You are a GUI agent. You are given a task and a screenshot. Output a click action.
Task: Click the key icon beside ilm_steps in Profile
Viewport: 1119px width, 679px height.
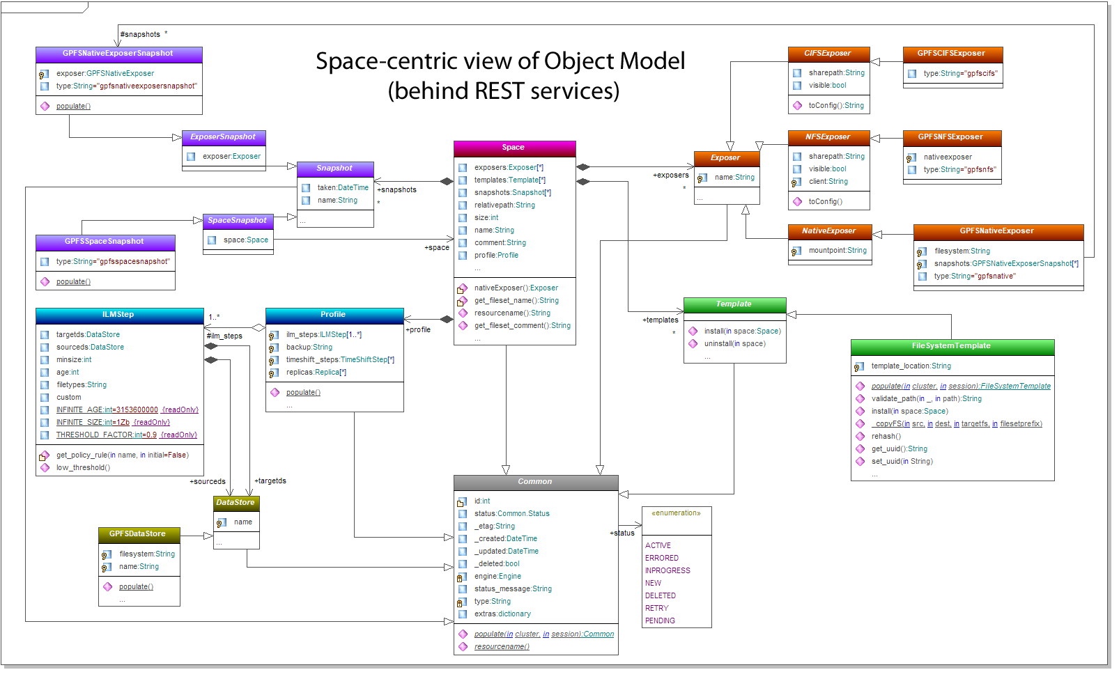pos(272,334)
